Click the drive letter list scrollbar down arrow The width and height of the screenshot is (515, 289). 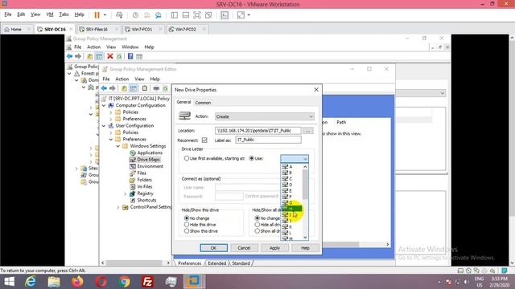coord(305,238)
